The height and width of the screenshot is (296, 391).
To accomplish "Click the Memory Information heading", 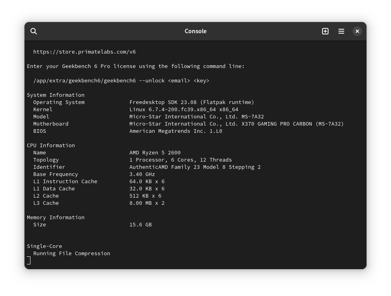I will pos(56,218).
